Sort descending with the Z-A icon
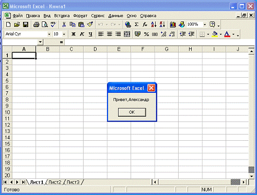This screenshot has height=195, width=257. pyautogui.click(x=162, y=25)
